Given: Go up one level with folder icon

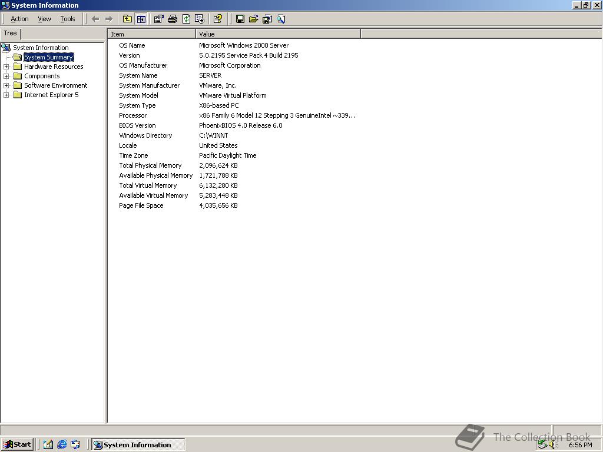Looking at the screenshot, I should pos(127,19).
